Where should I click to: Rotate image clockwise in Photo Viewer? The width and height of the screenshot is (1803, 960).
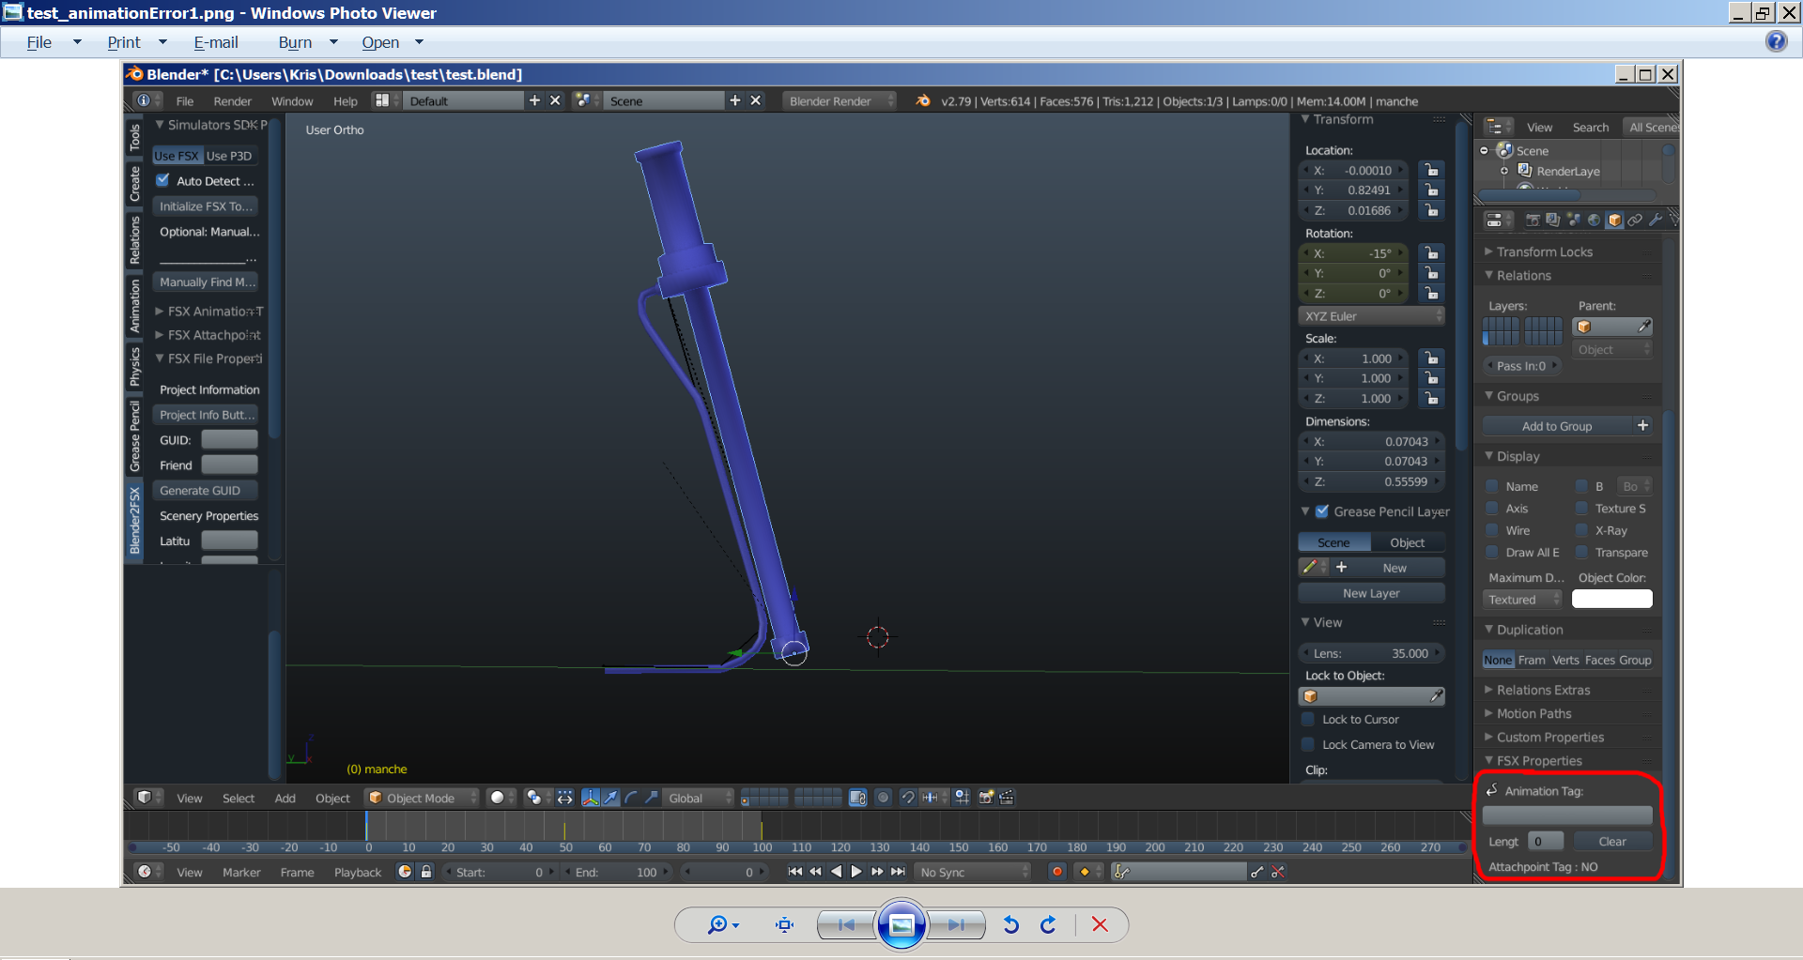[1048, 925]
